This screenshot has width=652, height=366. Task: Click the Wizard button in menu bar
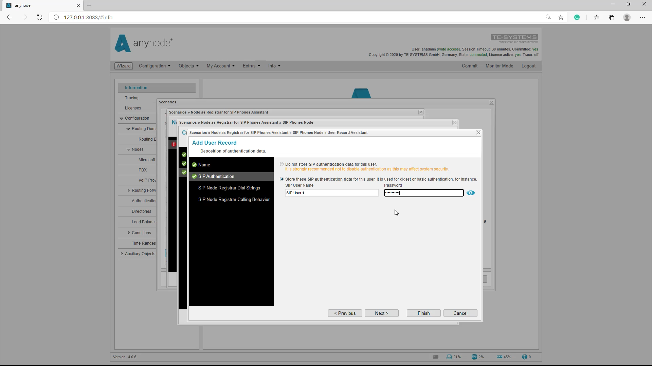[124, 66]
